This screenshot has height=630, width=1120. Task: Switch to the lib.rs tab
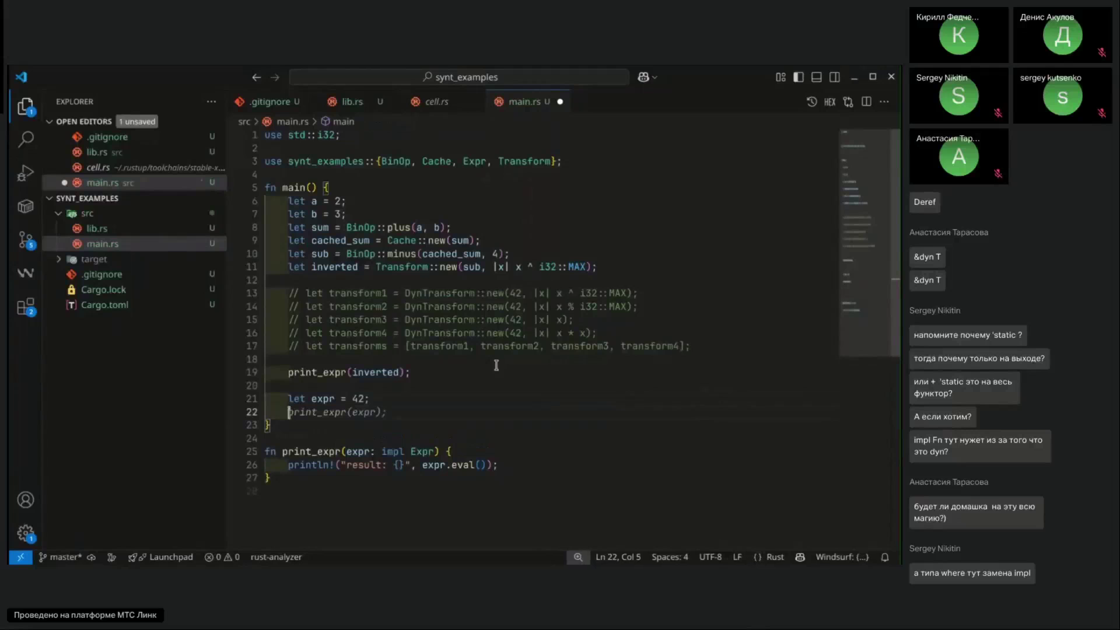[x=352, y=101]
